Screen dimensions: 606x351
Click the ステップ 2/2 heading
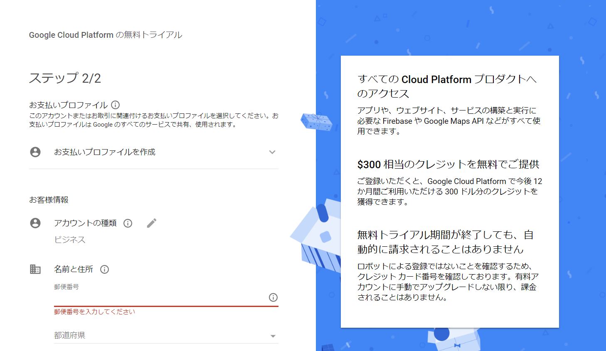65,78
